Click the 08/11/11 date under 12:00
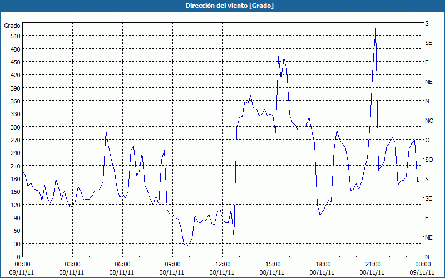 pyautogui.click(x=223, y=272)
